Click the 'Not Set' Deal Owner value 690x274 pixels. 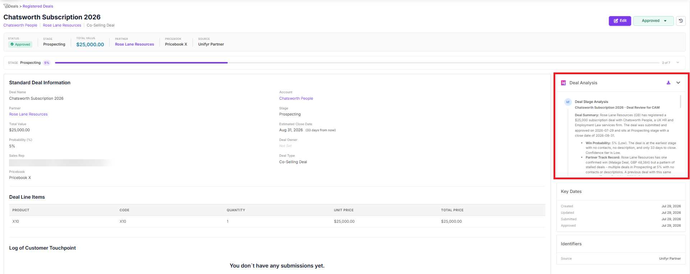click(286, 146)
